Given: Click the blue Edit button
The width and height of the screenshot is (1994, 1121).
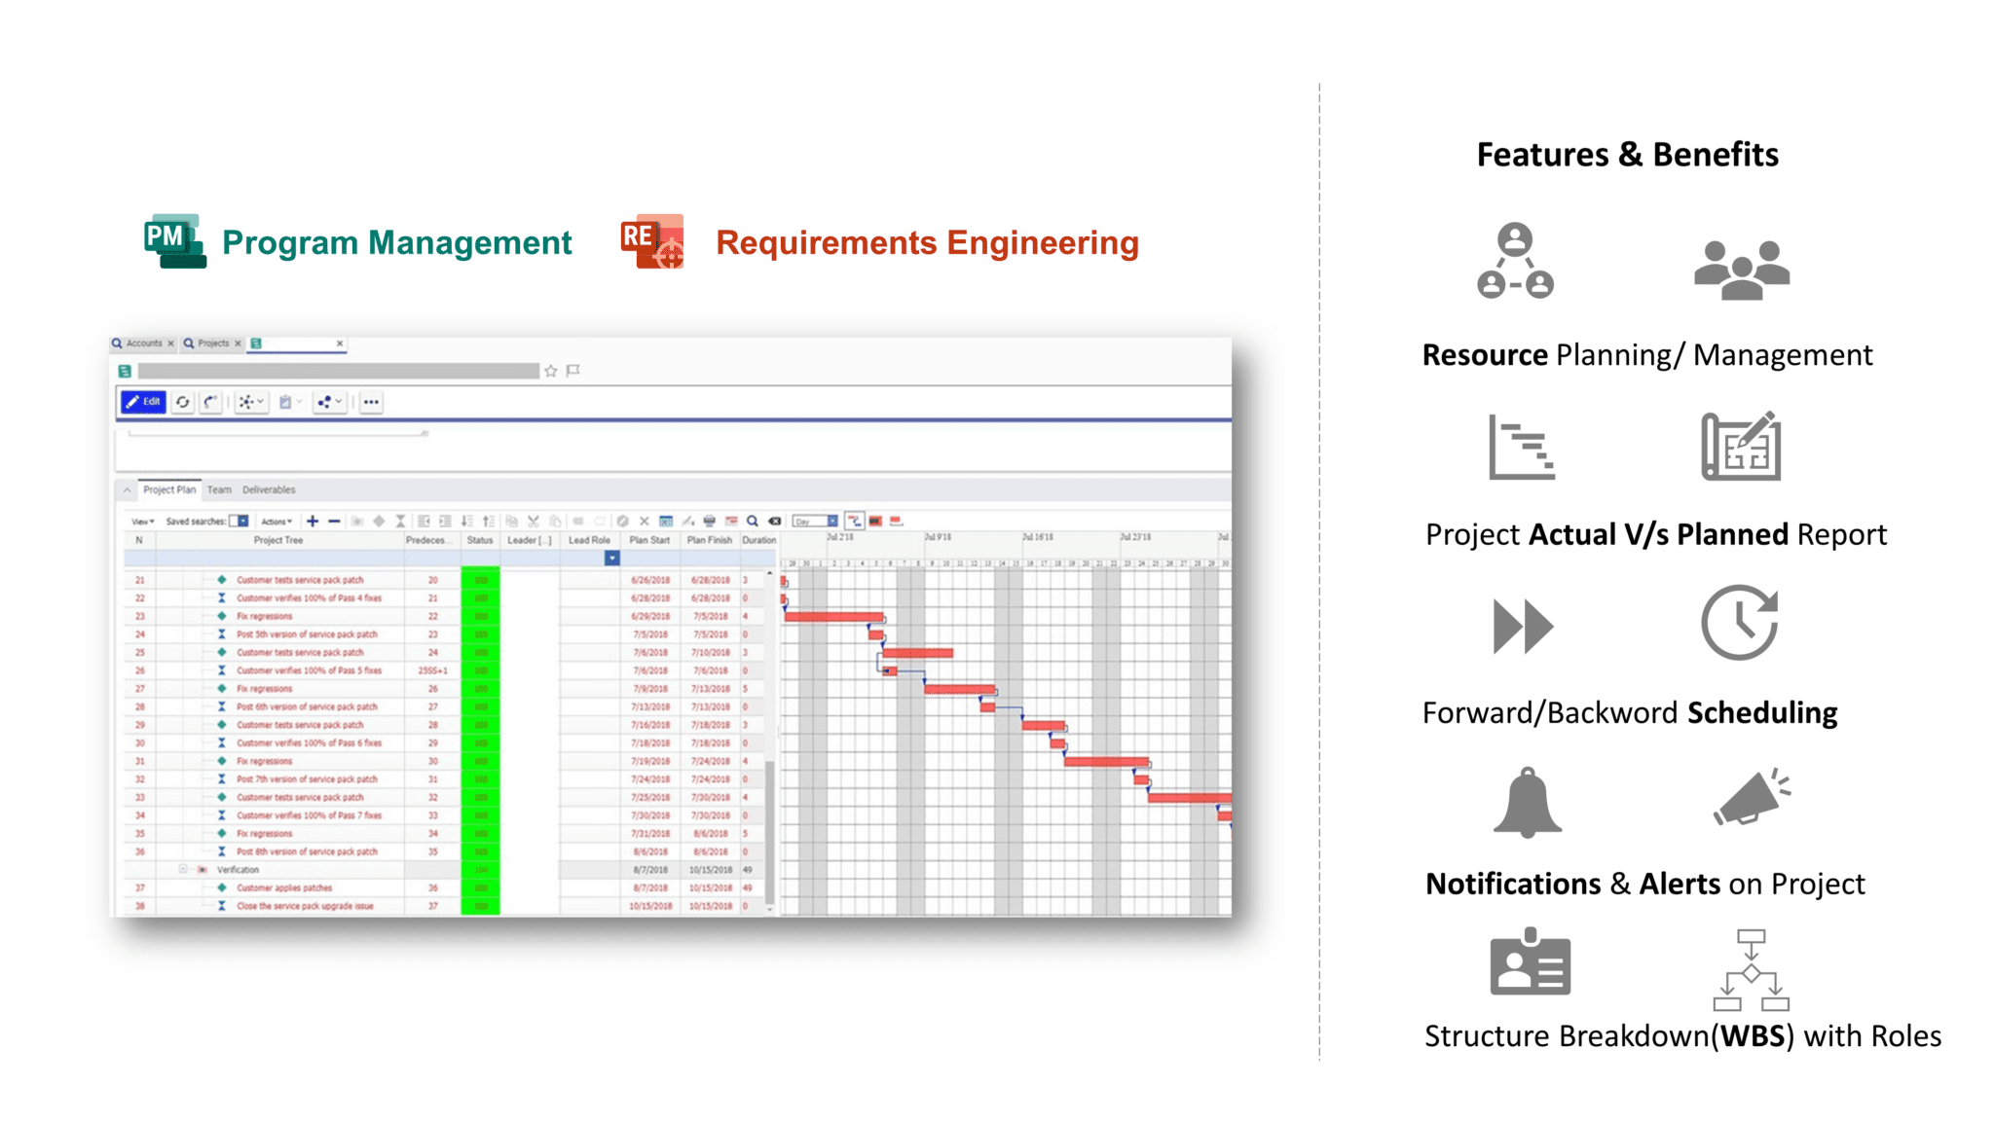Looking at the screenshot, I should click(x=143, y=402).
